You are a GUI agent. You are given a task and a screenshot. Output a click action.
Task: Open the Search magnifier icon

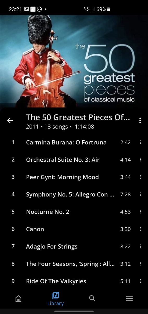pos(92,298)
